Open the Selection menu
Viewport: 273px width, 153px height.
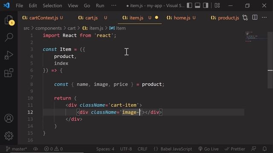pyautogui.click(x=52, y=6)
